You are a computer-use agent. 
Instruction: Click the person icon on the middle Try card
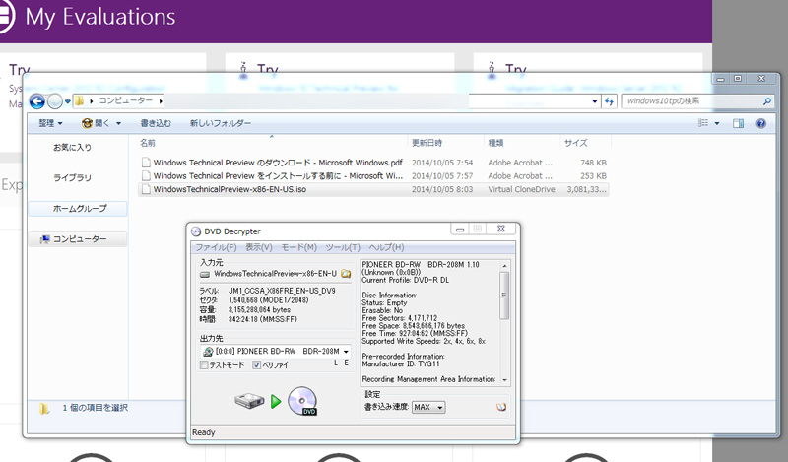tap(243, 70)
